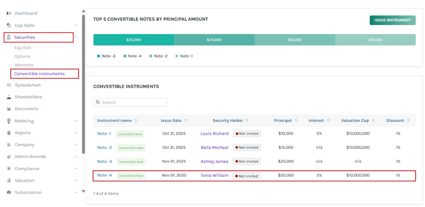Click the Documents folder icon

point(9,109)
